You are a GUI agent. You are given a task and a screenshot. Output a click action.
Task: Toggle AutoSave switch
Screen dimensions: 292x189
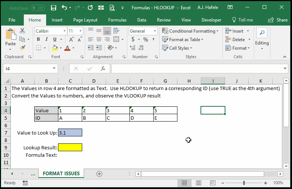(x=38, y=8)
